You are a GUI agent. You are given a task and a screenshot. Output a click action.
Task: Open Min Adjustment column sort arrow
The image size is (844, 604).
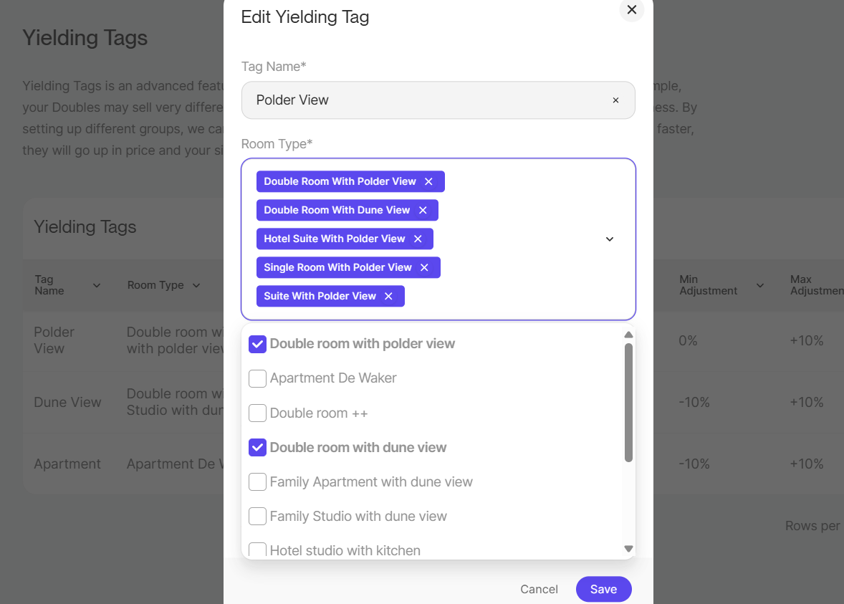[x=760, y=286]
